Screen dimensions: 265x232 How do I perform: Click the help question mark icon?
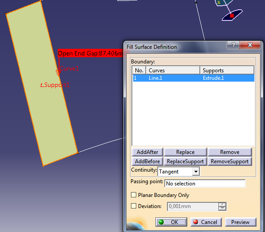(233, 45)
